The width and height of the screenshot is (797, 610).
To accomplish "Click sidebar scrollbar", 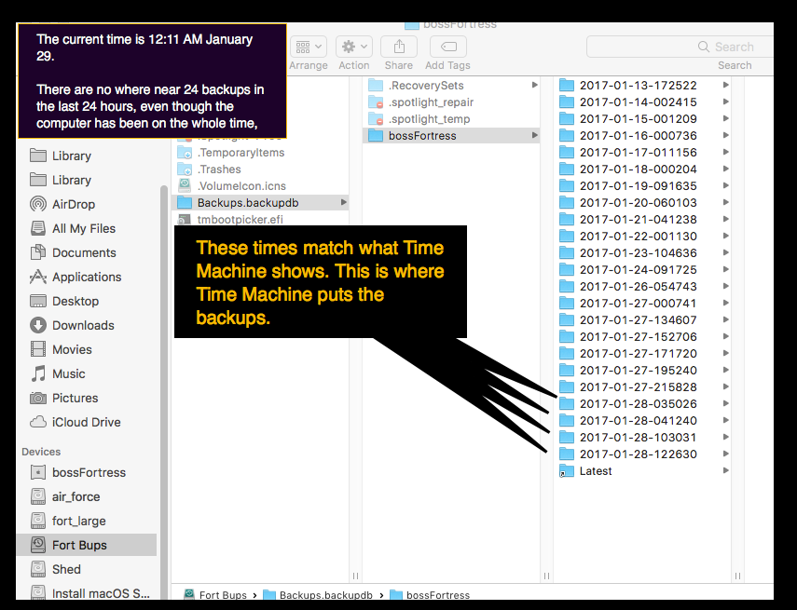I will pos(164,391).
